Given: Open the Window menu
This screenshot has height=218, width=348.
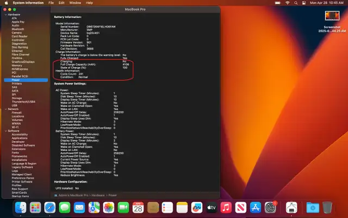Looking at the screenshot, I should click(75, 3).
